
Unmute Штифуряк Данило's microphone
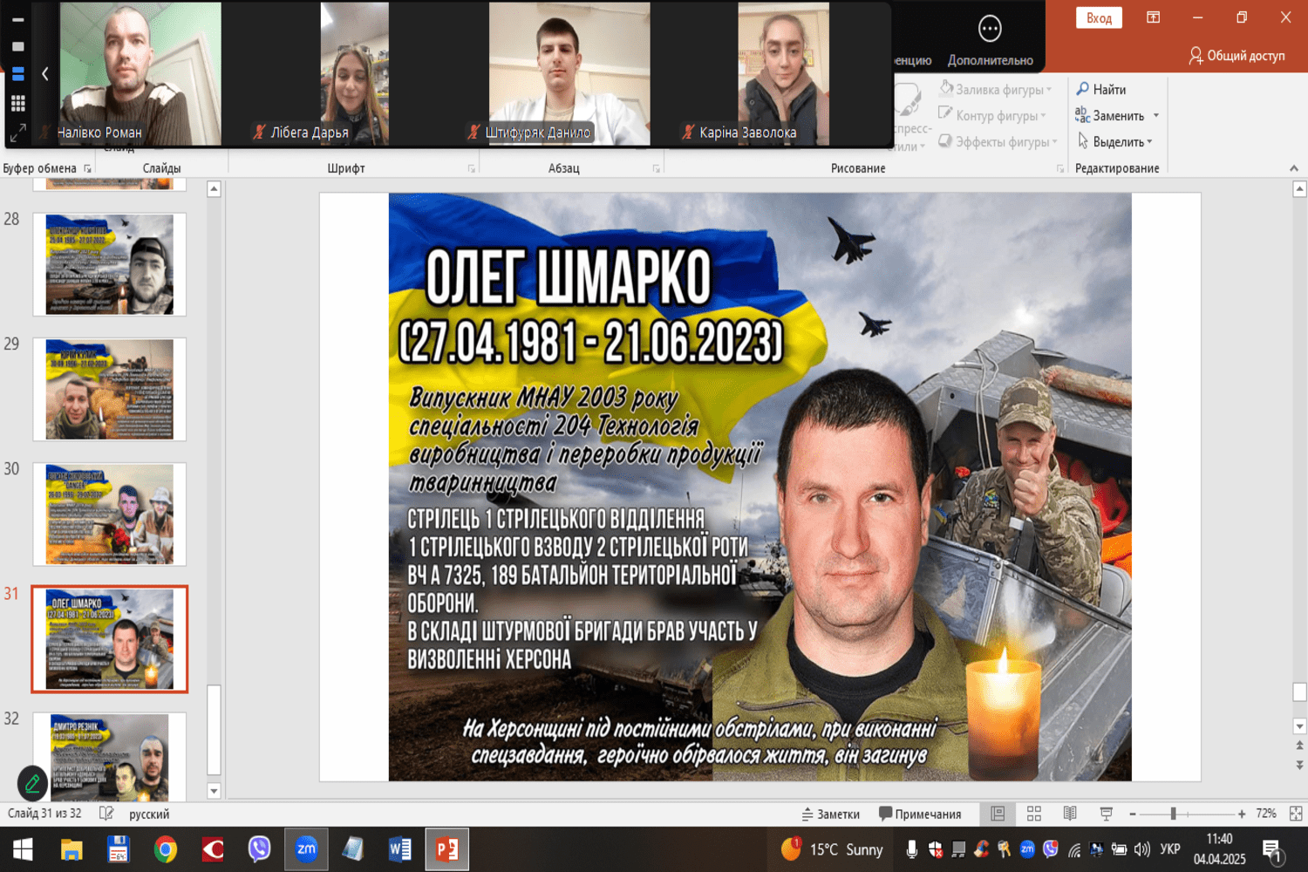473,133
